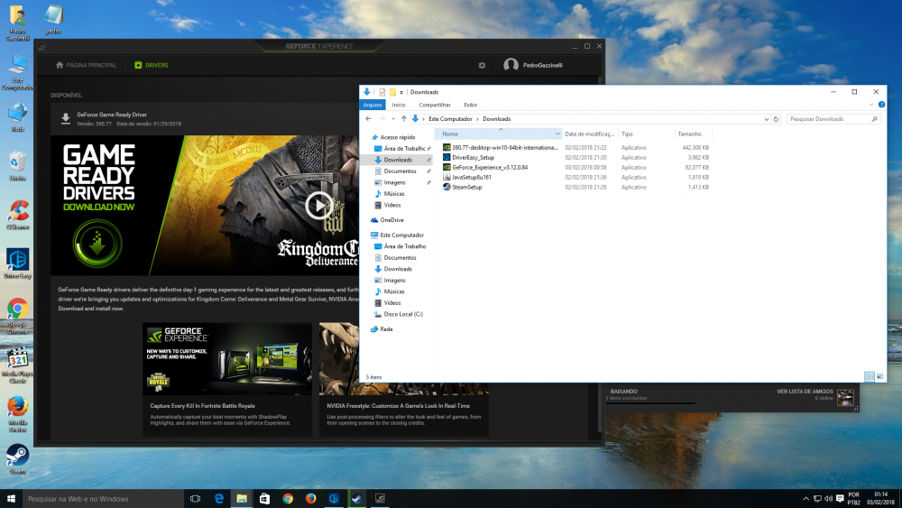The image size is (902, 508).
Task: Select the JavaSetup8u161 file
Action: coord(467,177)
